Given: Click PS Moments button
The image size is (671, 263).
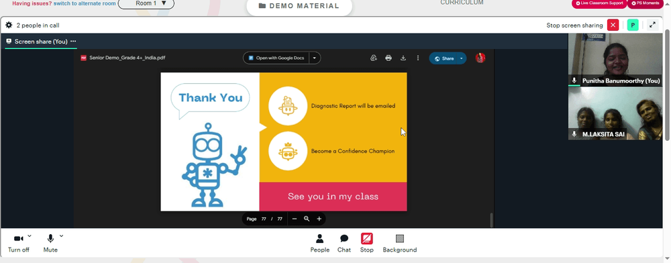Looking at the screenshot, I should 645,3.
